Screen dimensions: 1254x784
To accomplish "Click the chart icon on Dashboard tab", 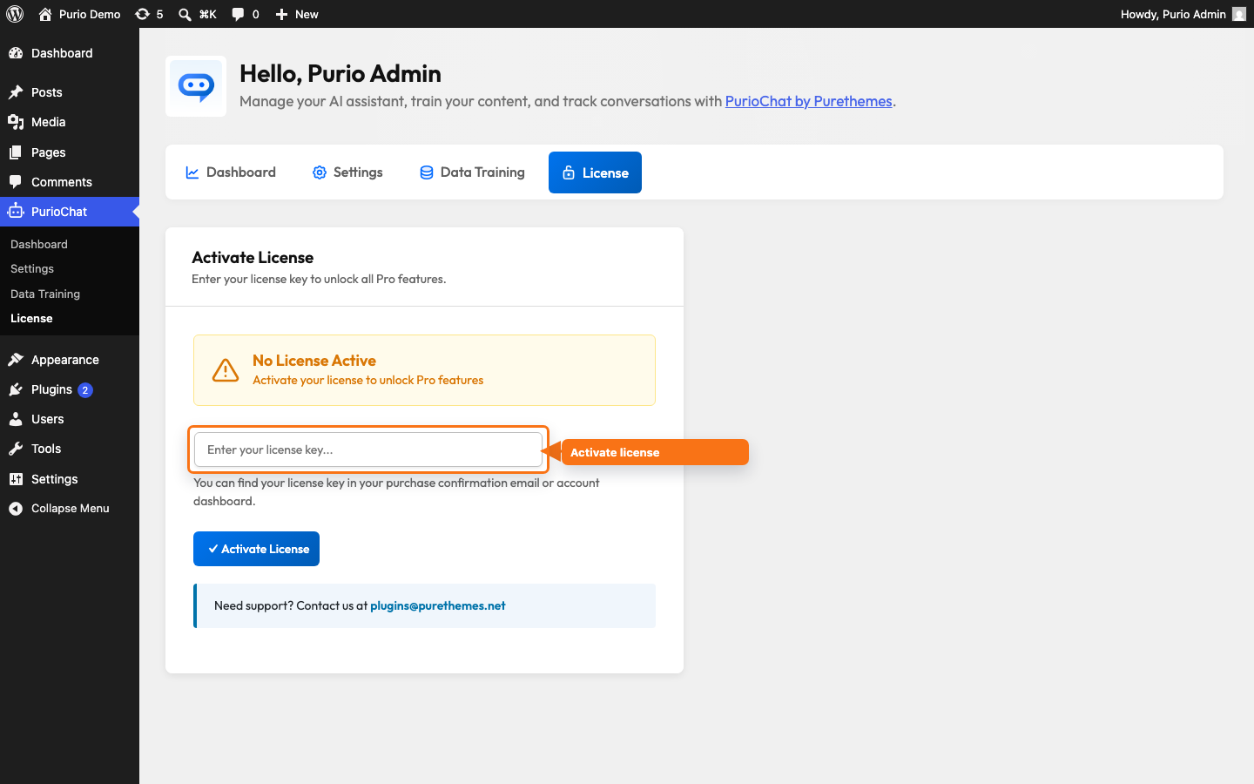I will pyautogui.click(x=192, y=172).
